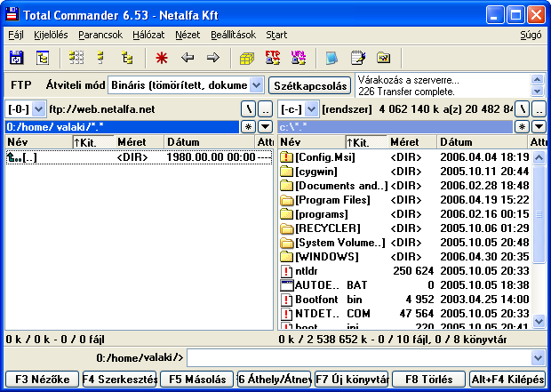The width and height of the screenshot is (551, 392).
Task: Open the left panel [-0-] drive dropdown
Action: (x=38, y=109)
